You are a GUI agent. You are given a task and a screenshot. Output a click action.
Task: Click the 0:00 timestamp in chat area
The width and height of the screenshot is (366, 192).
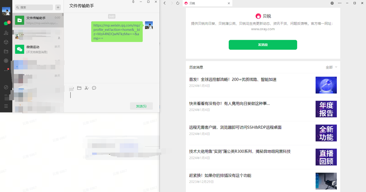point(112,17)
